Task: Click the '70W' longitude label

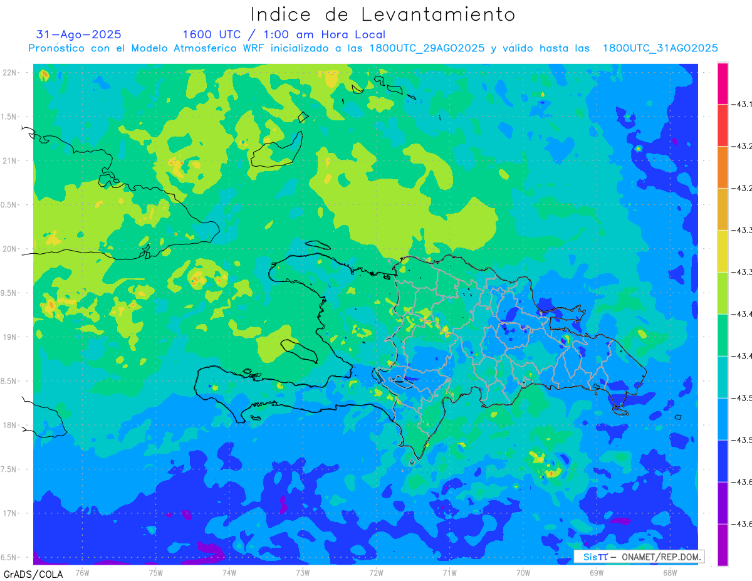Action: click(x=523, y=572)
